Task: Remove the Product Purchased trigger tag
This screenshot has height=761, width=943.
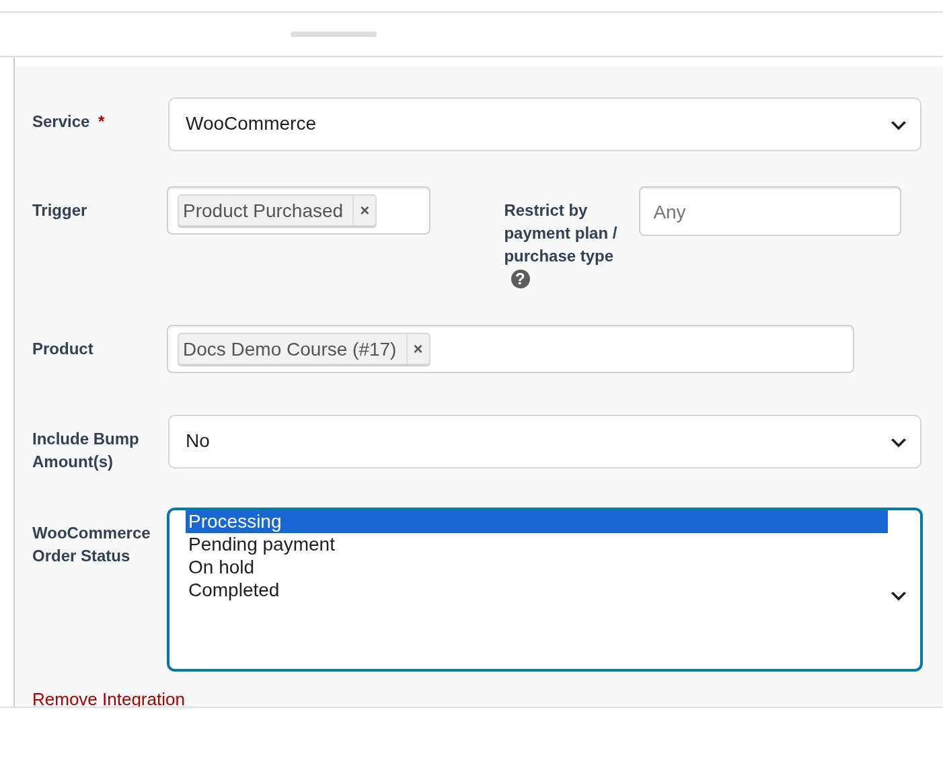Action: point(365,210)
